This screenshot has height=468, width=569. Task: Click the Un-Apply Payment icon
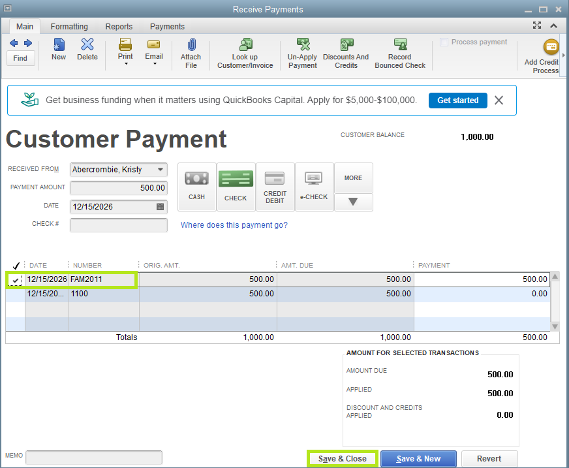[x=303, y=45]
